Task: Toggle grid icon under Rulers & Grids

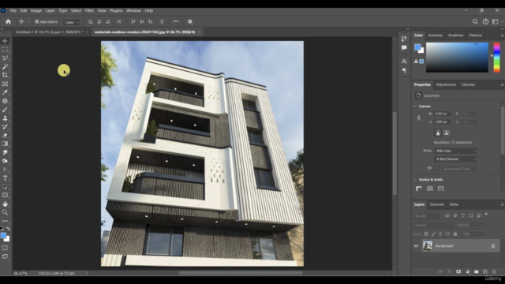Action: 429,189
